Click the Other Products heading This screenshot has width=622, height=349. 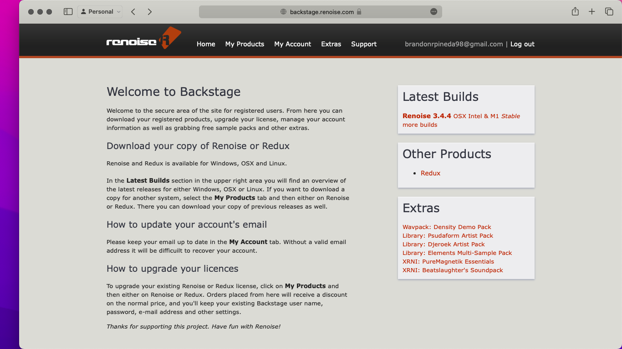tap(447, 154)
